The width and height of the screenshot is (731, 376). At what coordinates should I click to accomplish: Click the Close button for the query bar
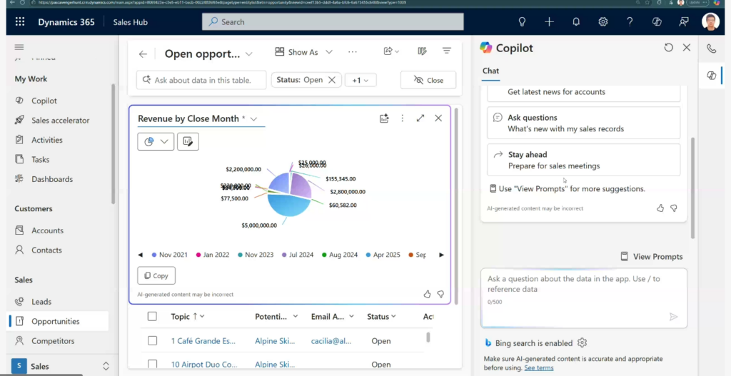coord(428,80)
